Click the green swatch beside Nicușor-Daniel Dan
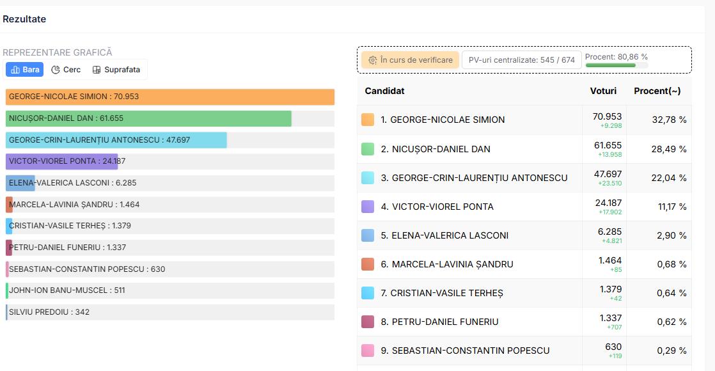 [368, 149]
